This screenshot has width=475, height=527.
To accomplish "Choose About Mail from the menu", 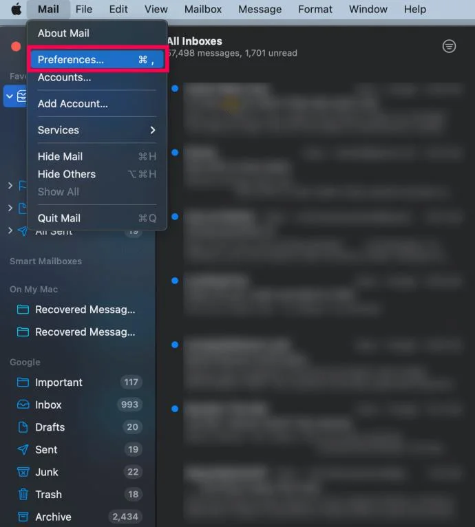I will pos(97,33).
